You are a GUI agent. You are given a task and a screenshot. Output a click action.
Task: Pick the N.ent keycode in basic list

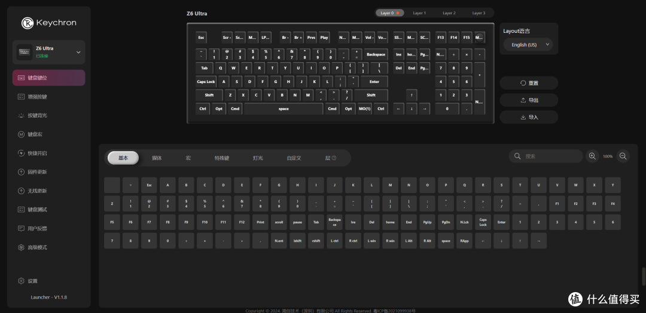(x=279, y=241)
